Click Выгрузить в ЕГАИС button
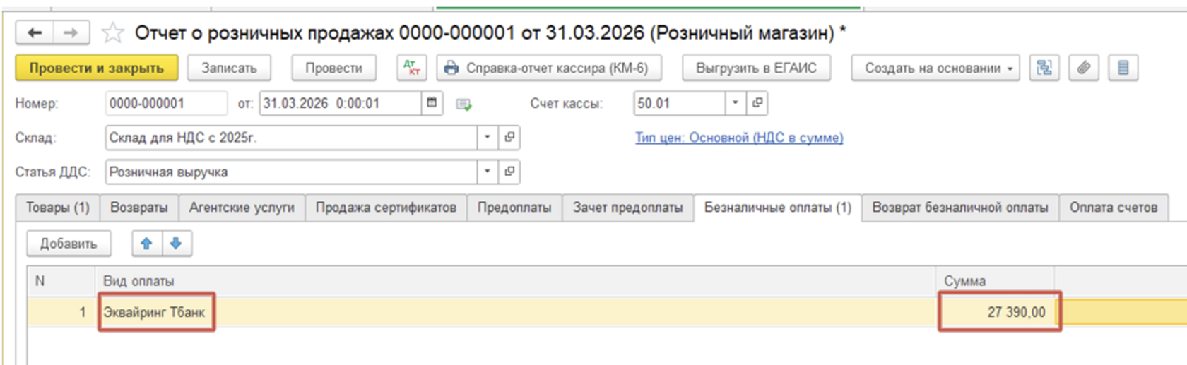Viewport: 1187px width, 365px height. click(x=756, y=68)
